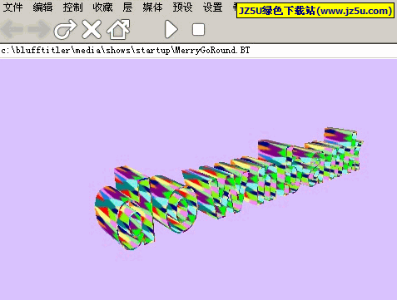
Task: Open the 收藏 menu
Action: 102,7
